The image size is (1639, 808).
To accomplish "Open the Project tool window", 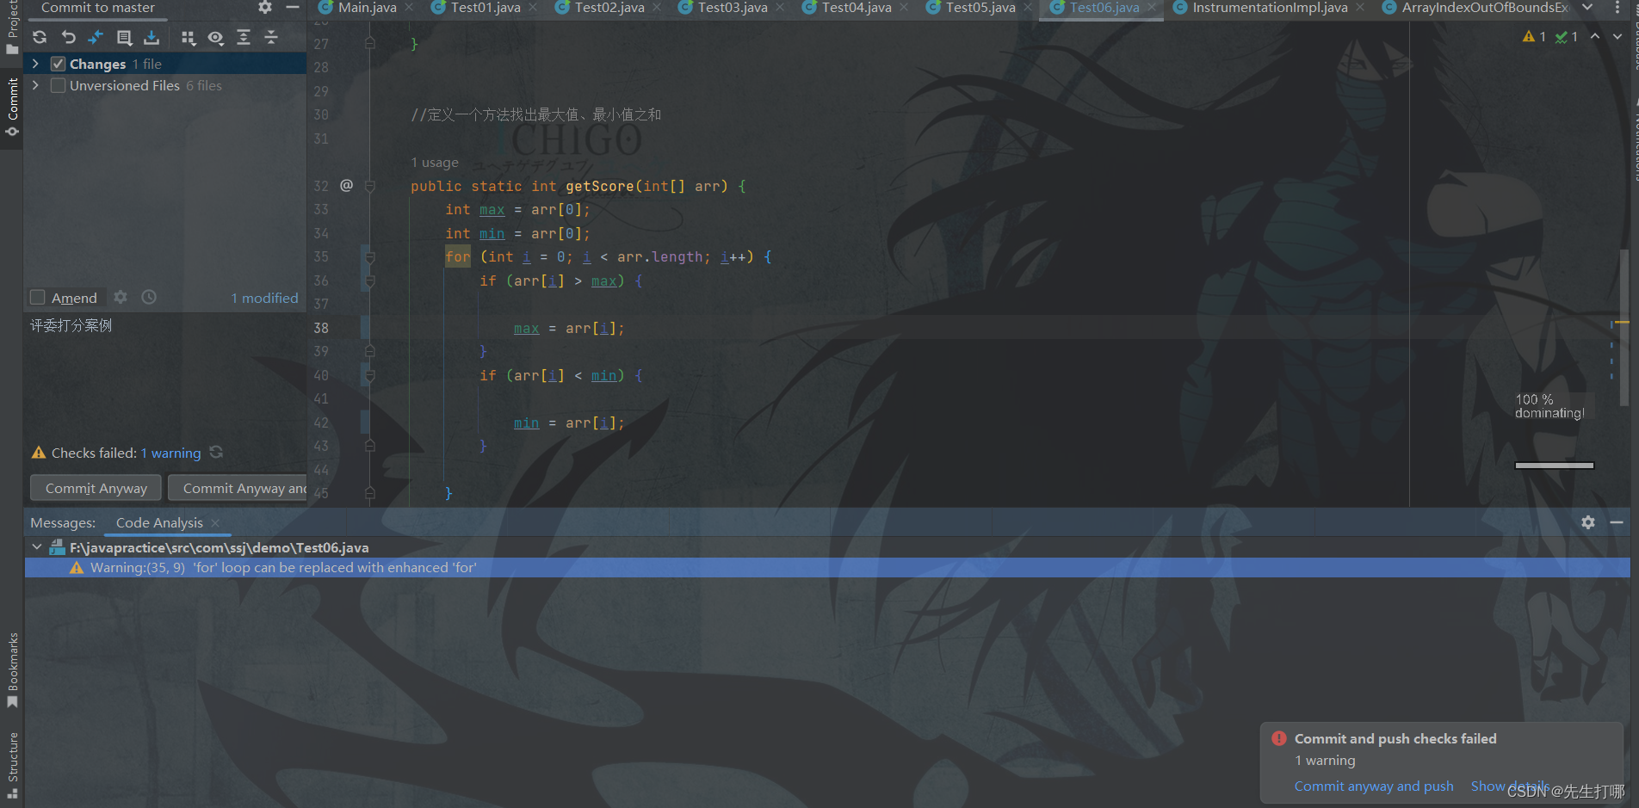I will click(x=12, y=28).
